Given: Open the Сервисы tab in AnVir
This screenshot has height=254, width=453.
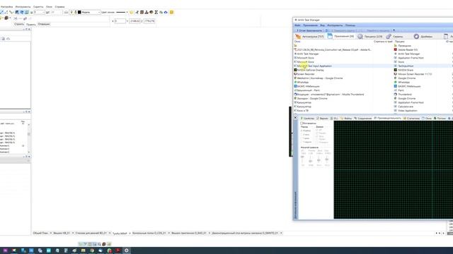Looking at the screenshot, I should pos(395,37).
